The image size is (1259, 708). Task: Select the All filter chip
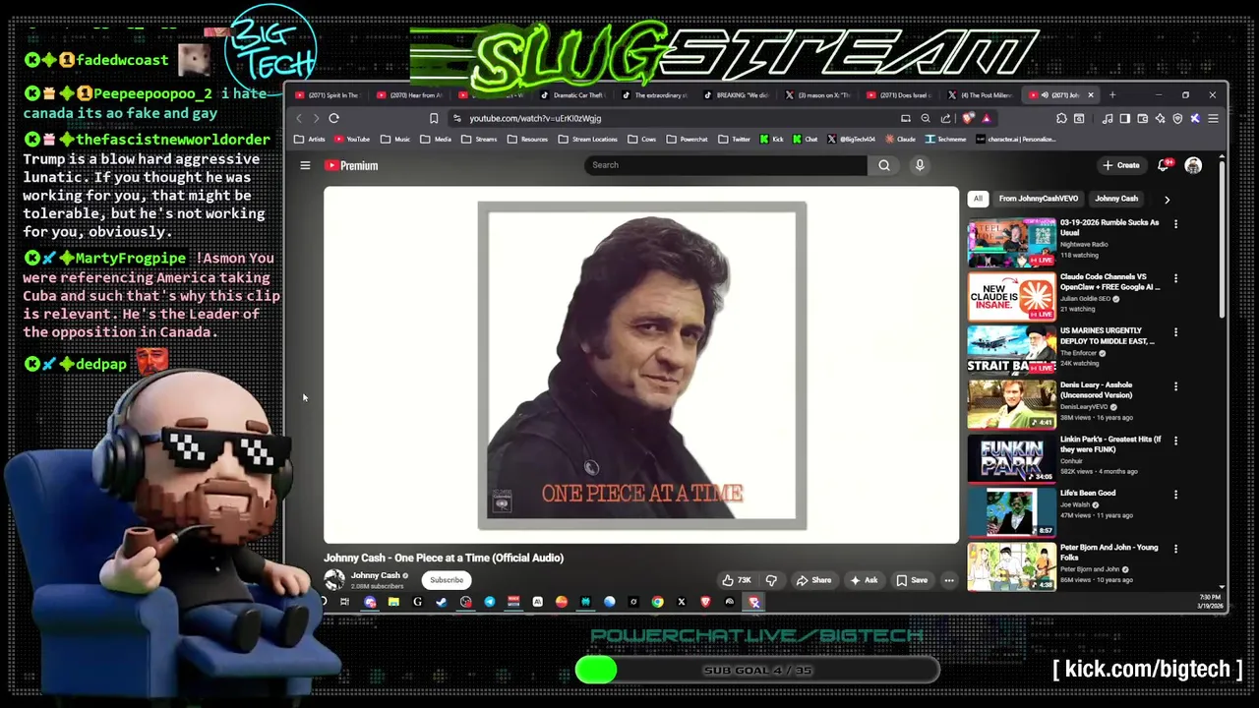(x=978, y=199)
